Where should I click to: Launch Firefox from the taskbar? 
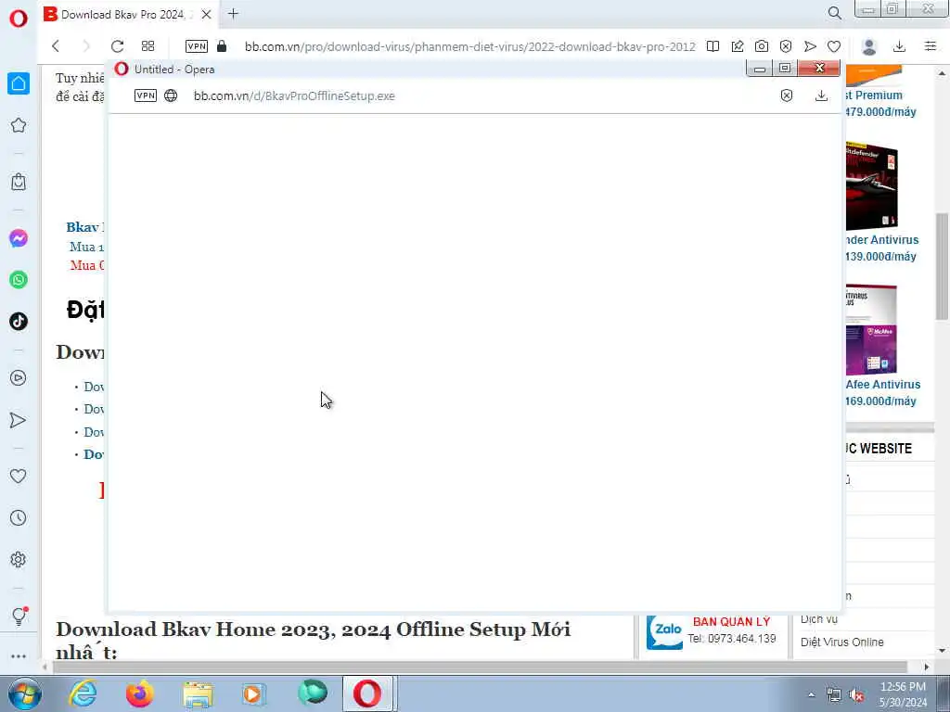[140, 693]
